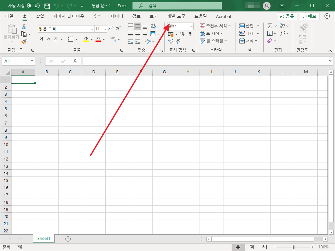This screenshot has width=335, height=251.
Task: Click Increase Decimal icon
Action: (x=171, y=42)
